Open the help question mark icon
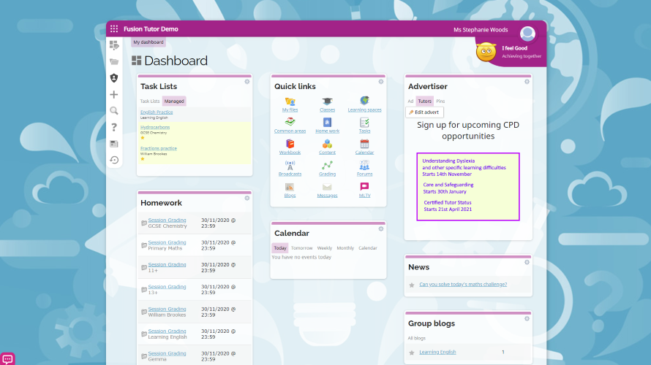 114,127
